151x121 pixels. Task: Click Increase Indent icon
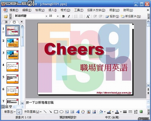101,16
